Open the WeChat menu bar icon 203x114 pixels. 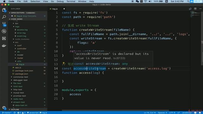coord(137,1)
